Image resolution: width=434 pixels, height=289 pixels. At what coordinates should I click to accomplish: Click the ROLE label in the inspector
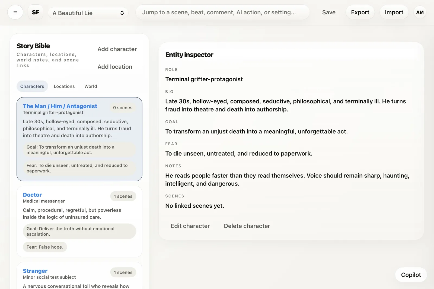pyautogui.click(x=171, y=70)
